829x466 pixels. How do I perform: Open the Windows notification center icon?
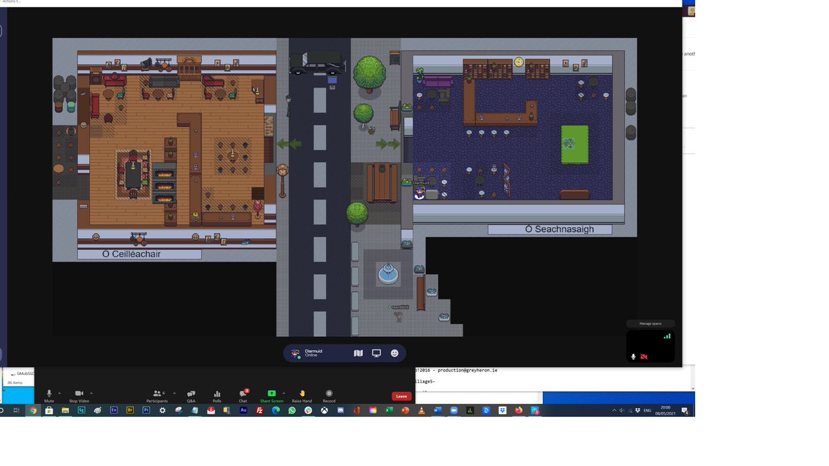(685, 410)
